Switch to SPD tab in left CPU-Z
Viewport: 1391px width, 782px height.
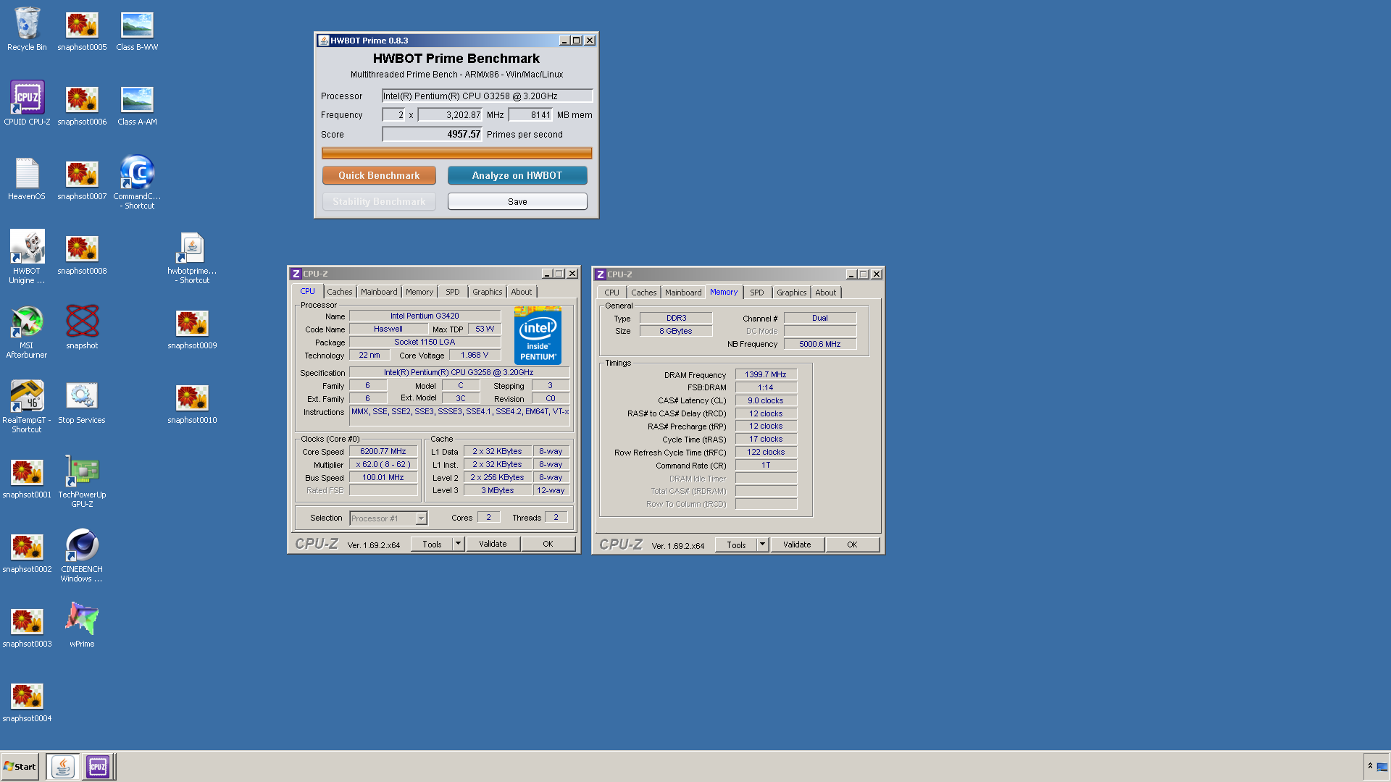click(x=453, y=292)
